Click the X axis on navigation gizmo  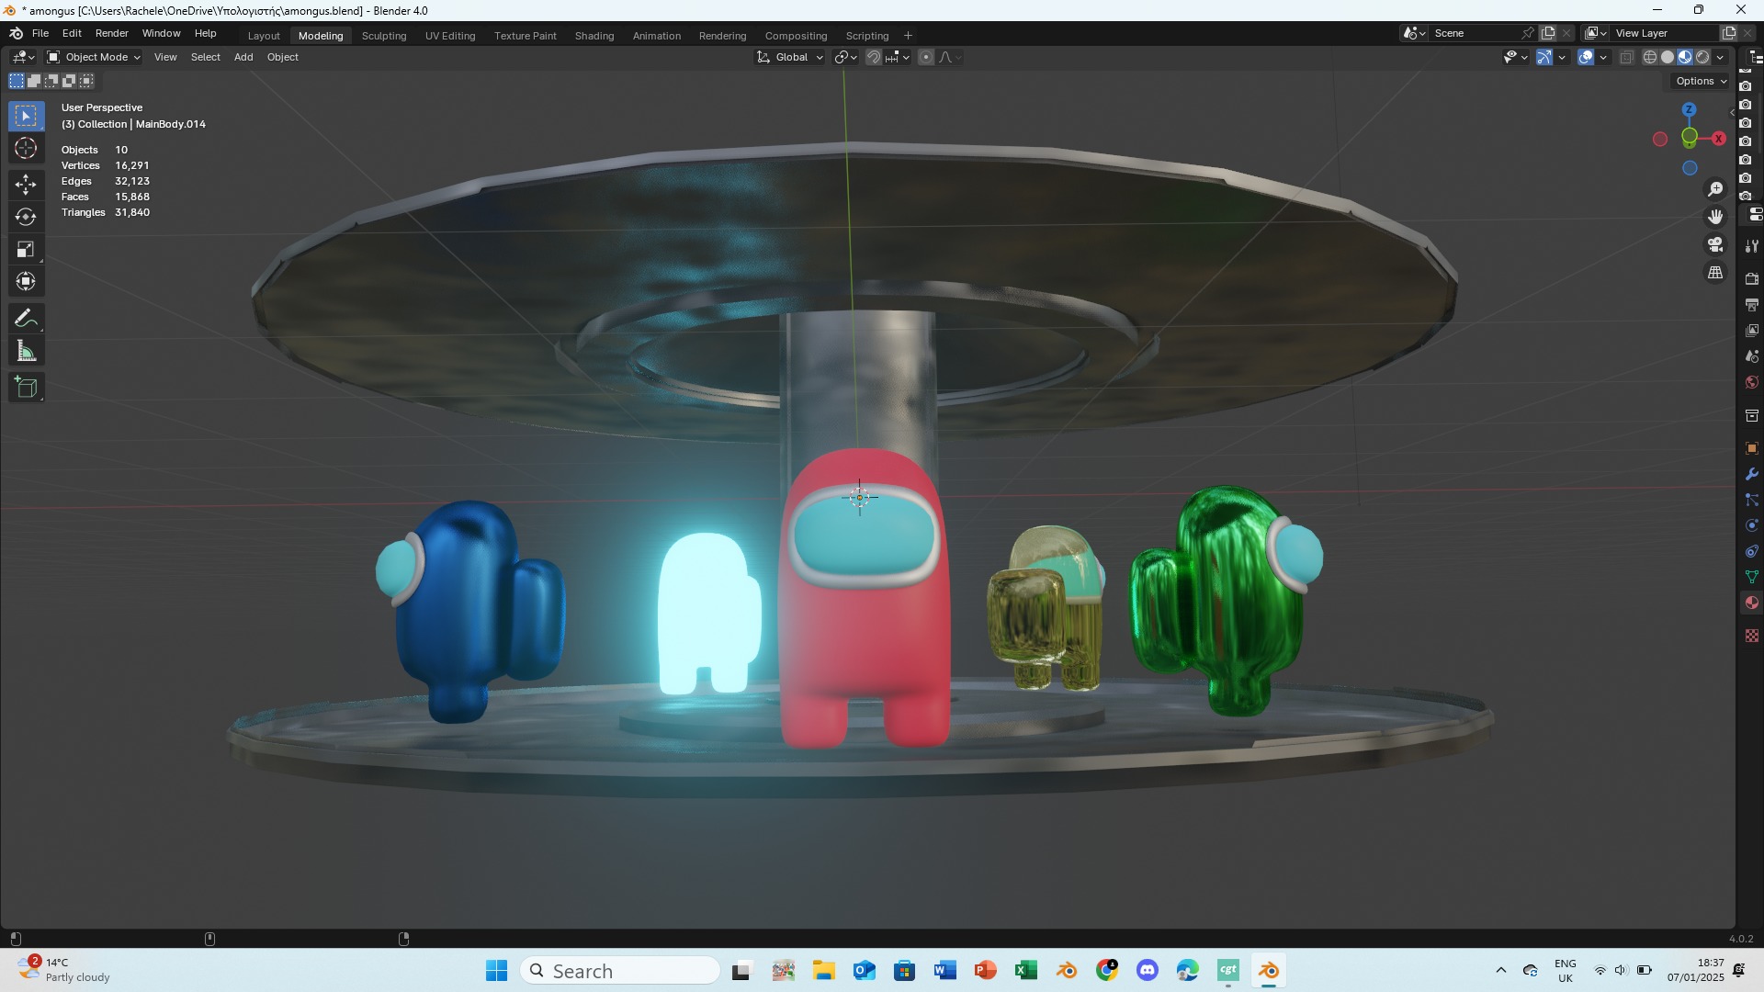(1718, 139)
